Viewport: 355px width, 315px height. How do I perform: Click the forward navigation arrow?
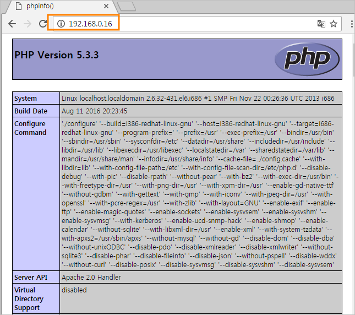click(28, 24)
